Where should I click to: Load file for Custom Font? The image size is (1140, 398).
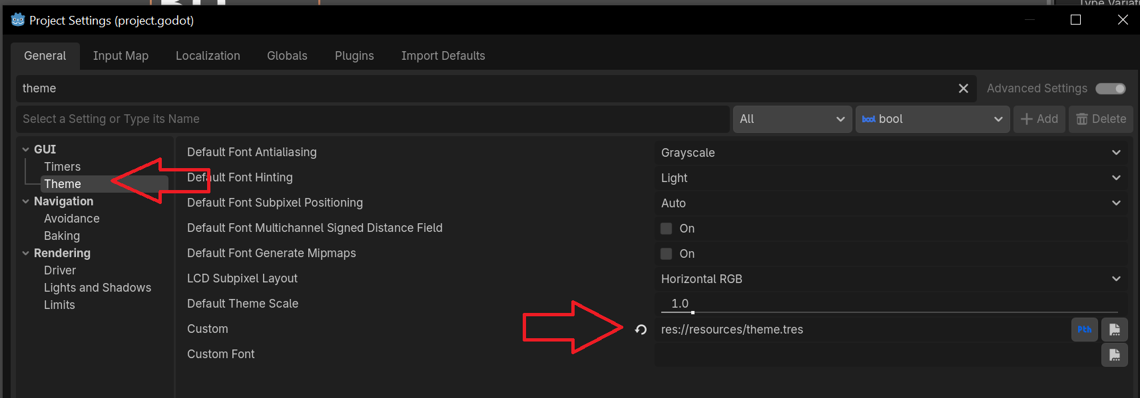click(1115, 355)
